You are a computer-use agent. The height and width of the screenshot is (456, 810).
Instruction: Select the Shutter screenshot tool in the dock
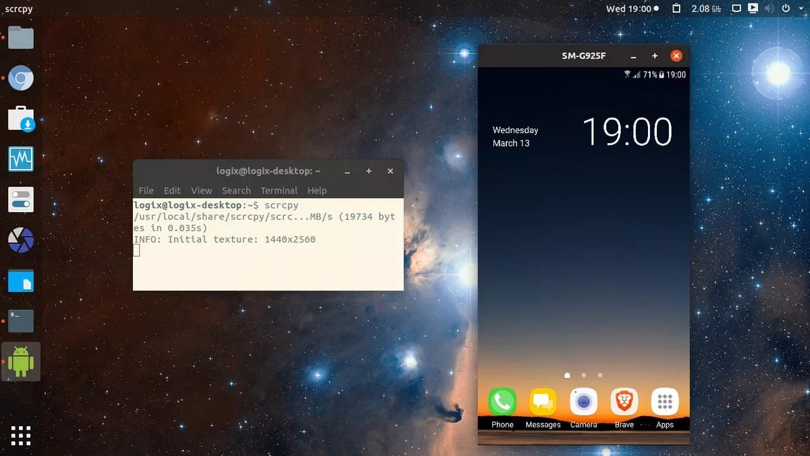tap(20, 240)
